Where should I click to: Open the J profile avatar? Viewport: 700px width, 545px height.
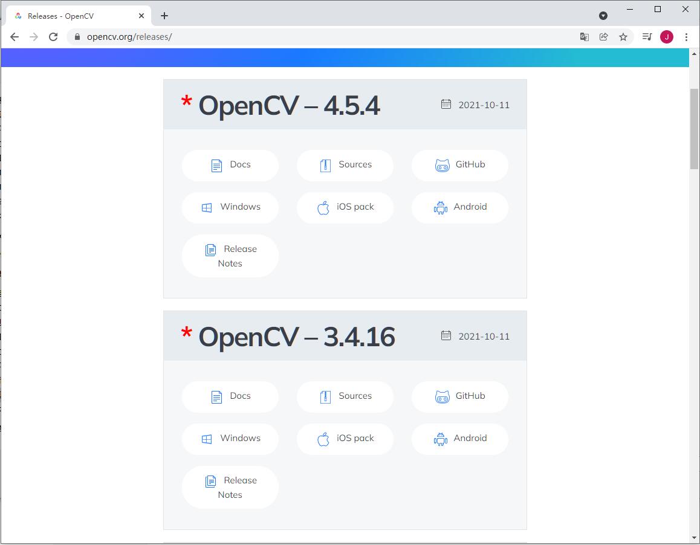coord(667,37)
